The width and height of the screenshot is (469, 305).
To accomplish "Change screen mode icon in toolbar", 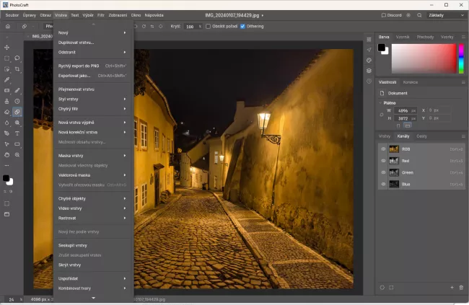I will click(6, 214).
